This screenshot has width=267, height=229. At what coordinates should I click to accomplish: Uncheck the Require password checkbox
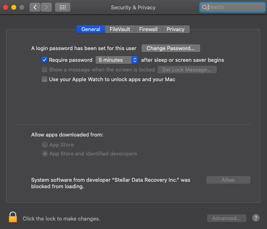[x=44, y=60]
